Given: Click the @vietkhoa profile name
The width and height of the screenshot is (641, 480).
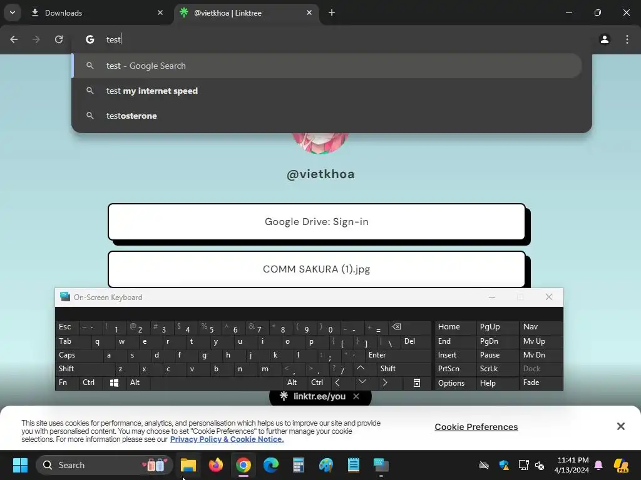Looking at the screenshot, I should 320,174.
